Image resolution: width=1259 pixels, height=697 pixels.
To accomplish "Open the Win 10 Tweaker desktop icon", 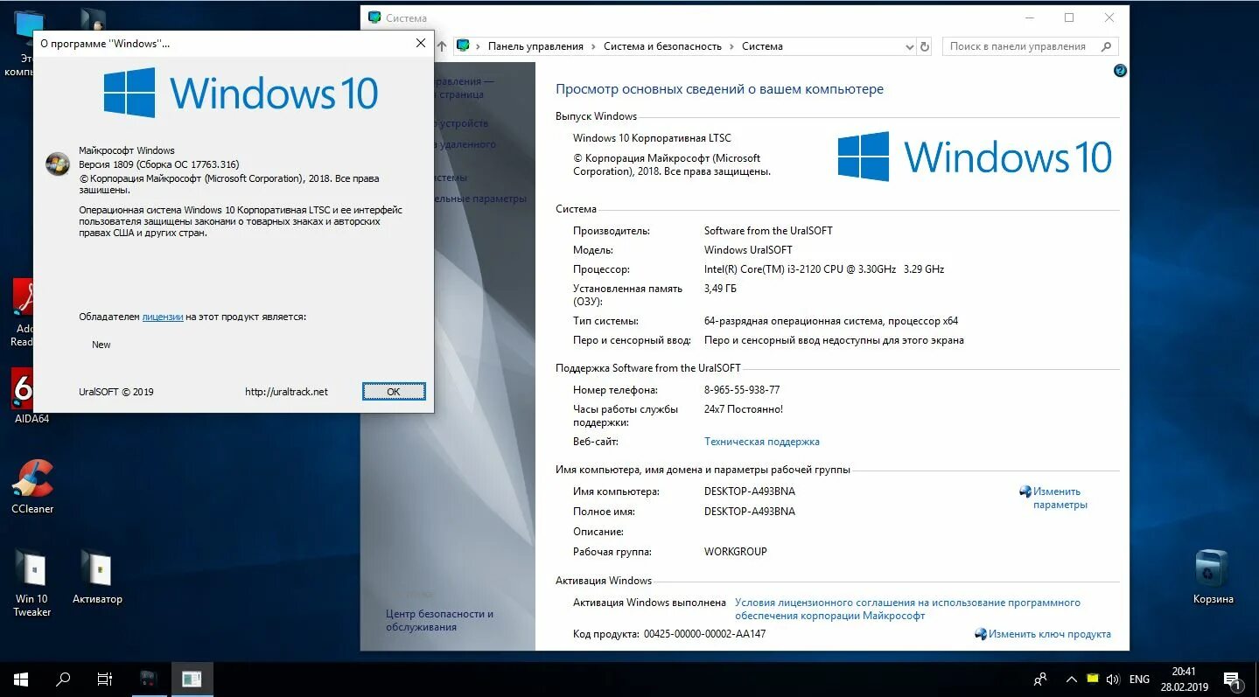I will click(31, 582).
